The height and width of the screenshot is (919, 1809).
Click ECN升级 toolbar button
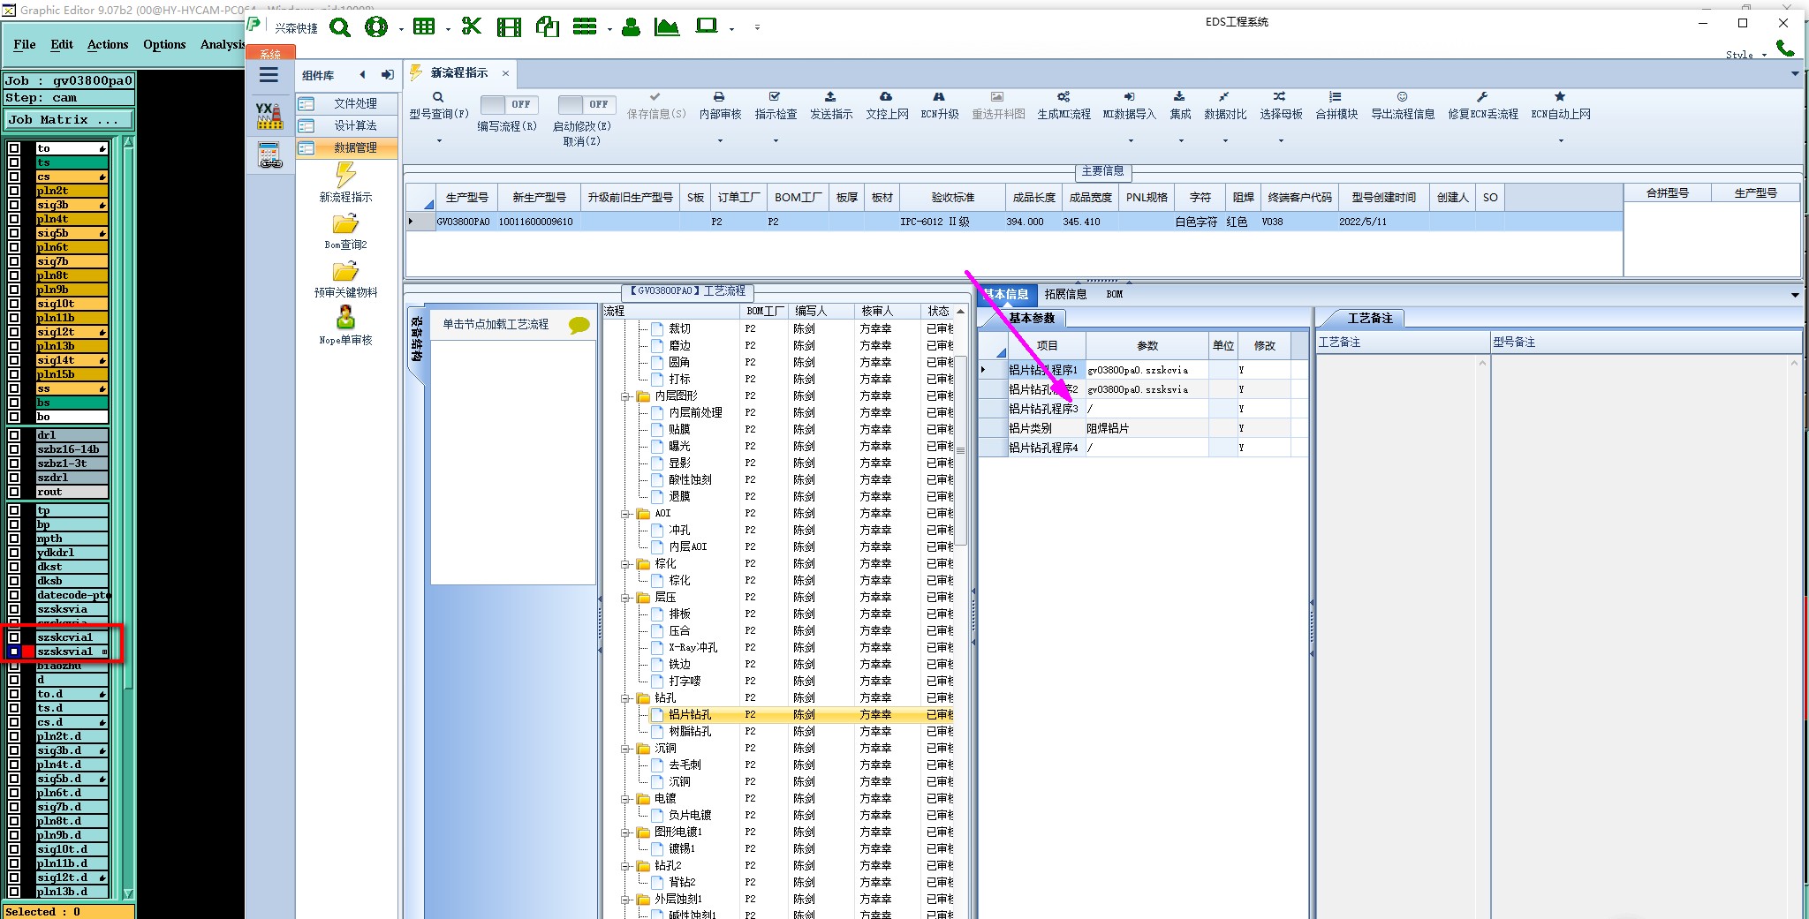[x=940, y=105]
